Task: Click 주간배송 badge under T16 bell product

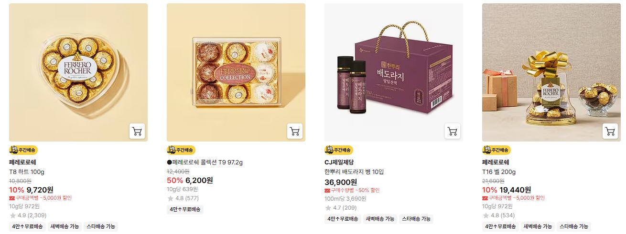Action: (496, 150)
